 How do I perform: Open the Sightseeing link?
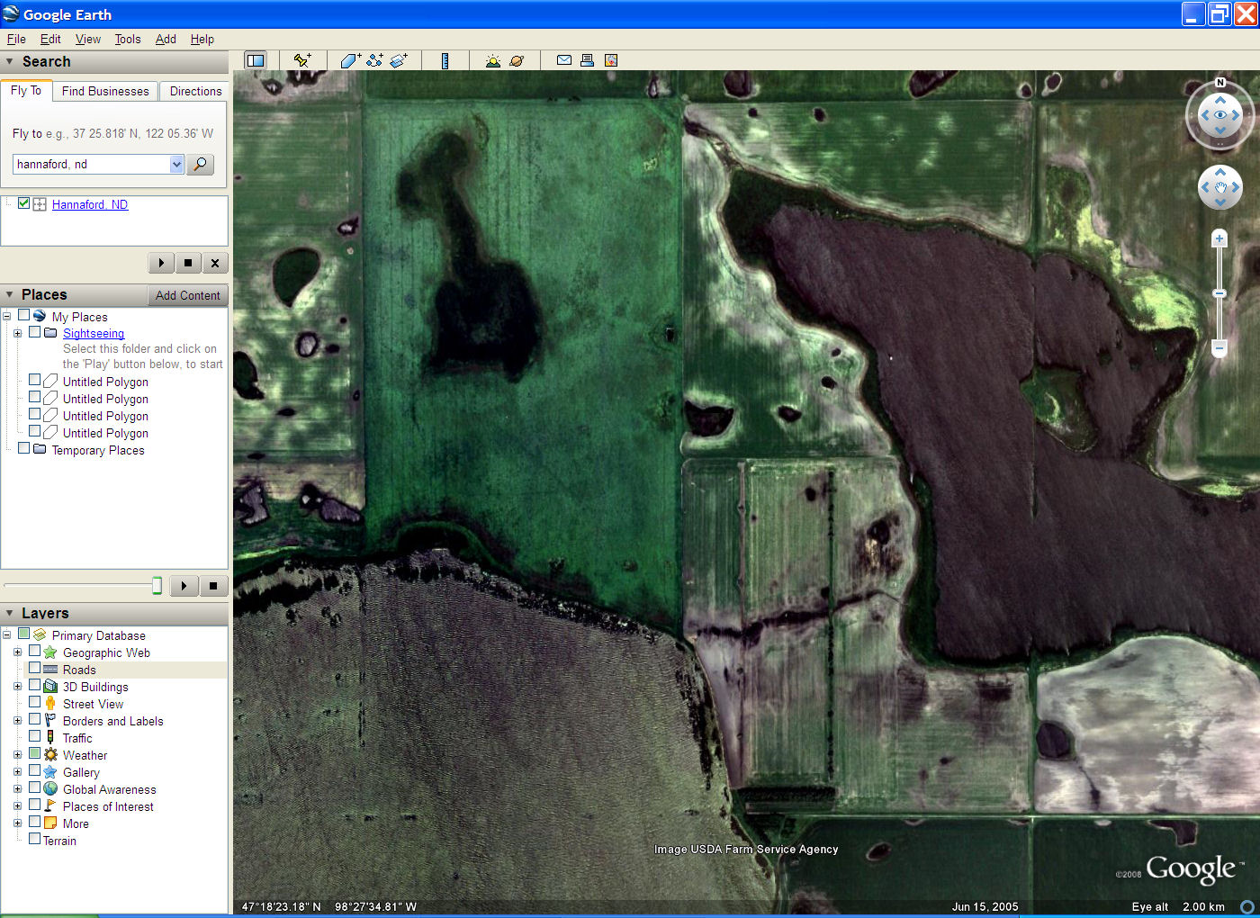click(x=94, y=333)
